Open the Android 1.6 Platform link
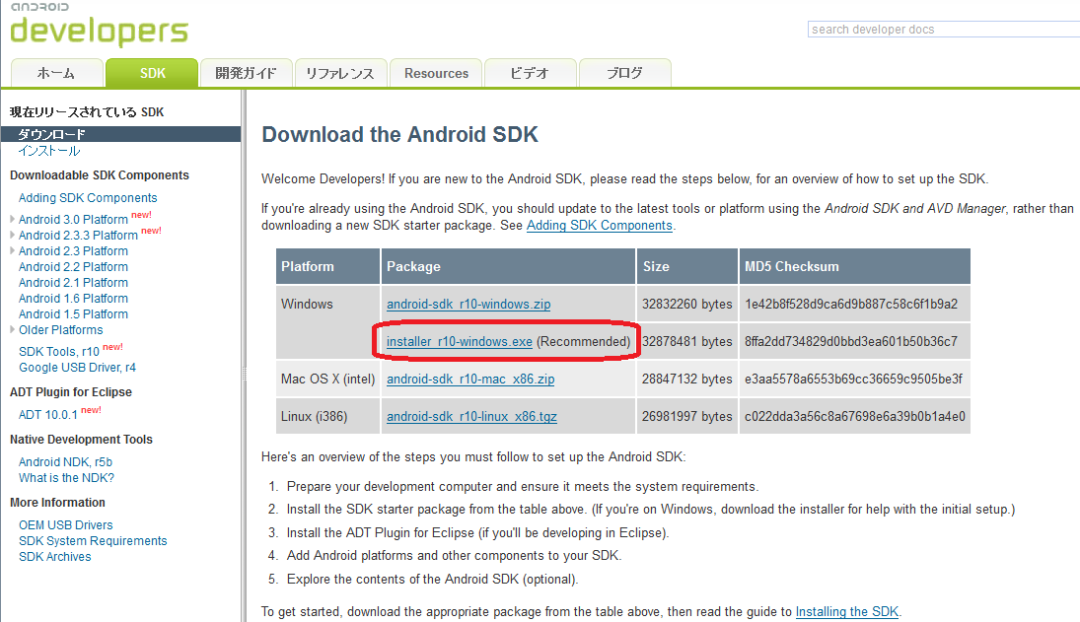 (x=73, y=299)
